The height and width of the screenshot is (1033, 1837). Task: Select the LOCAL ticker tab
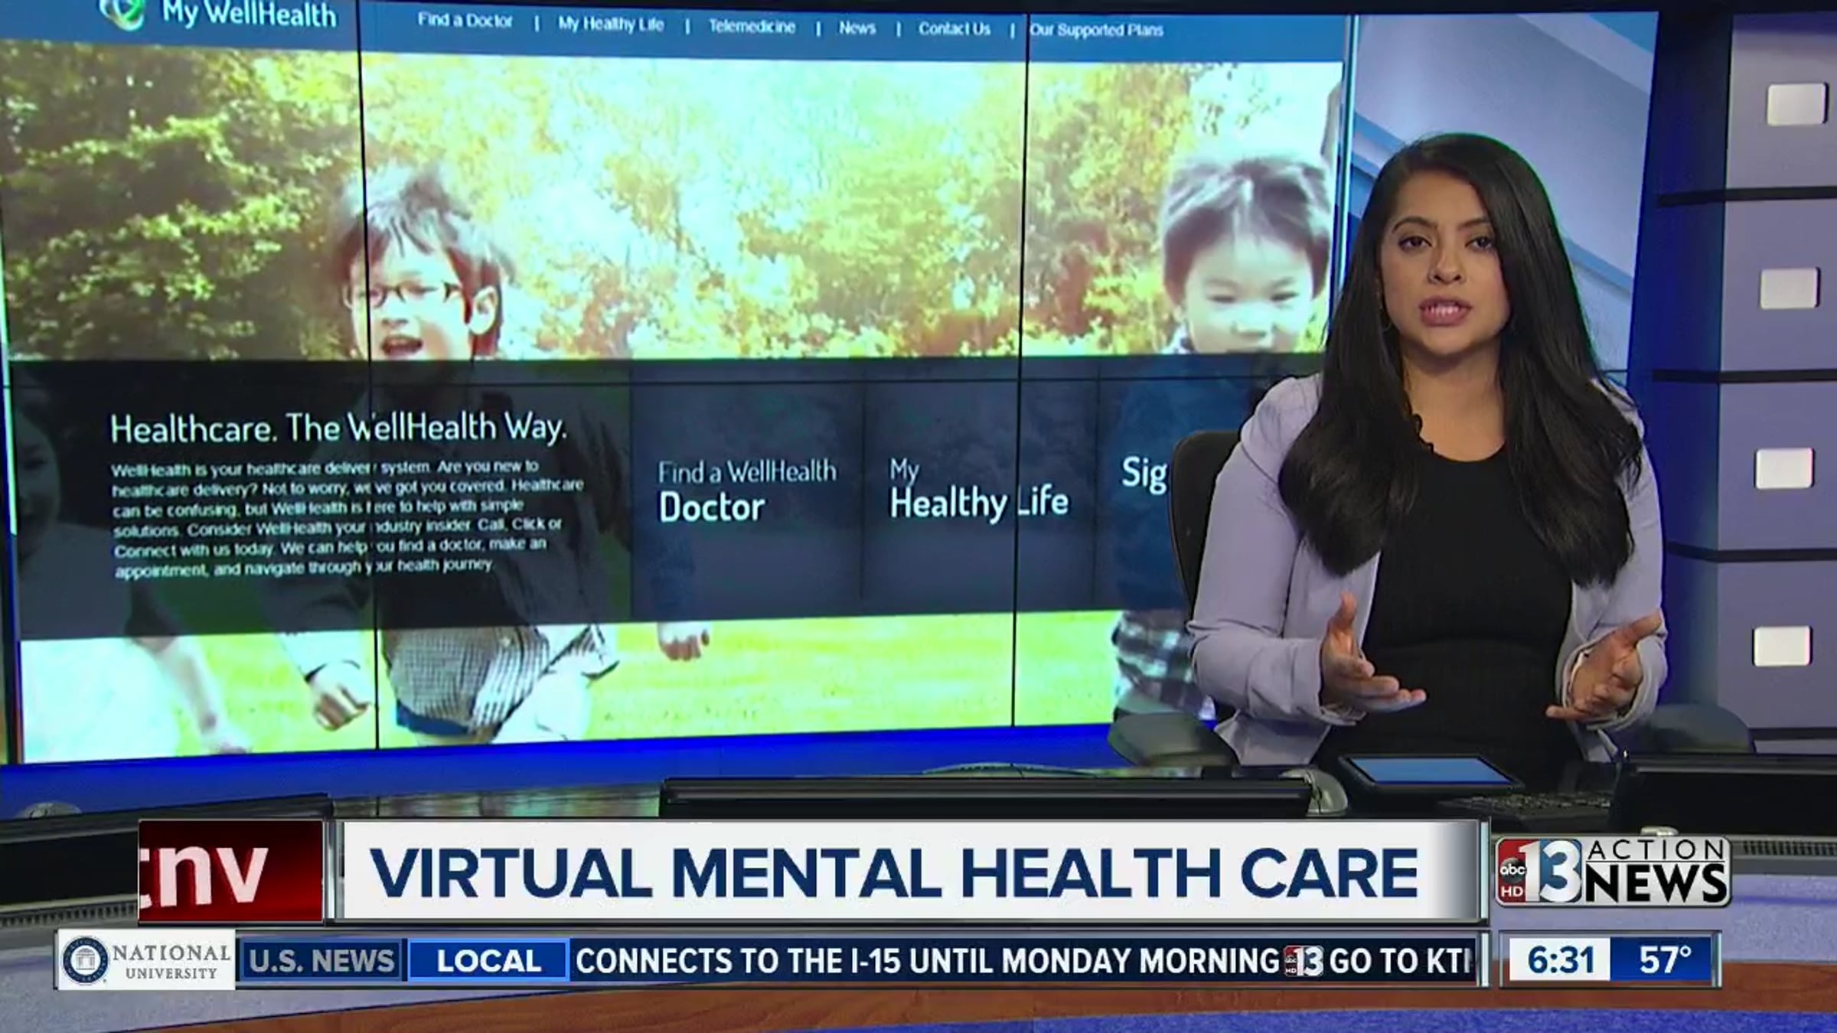click(x=489, y=961)
